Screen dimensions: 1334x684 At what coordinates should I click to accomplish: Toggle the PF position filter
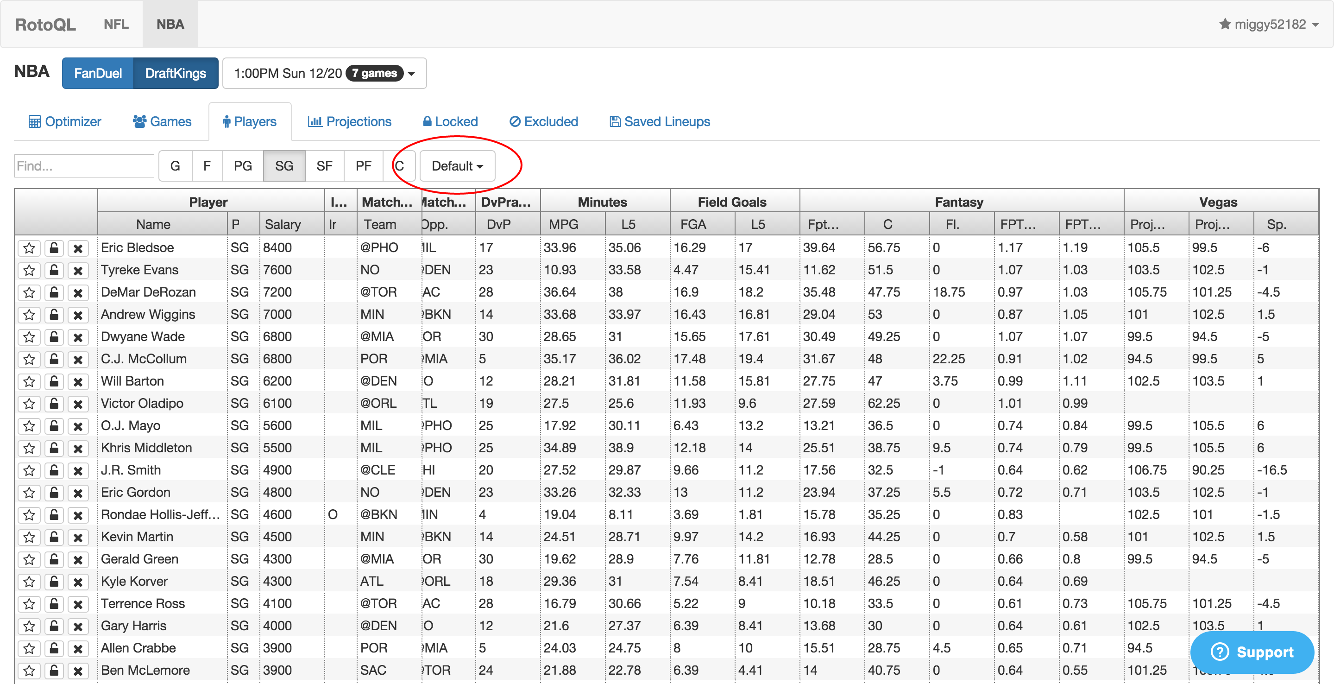(x=364, y=166)
